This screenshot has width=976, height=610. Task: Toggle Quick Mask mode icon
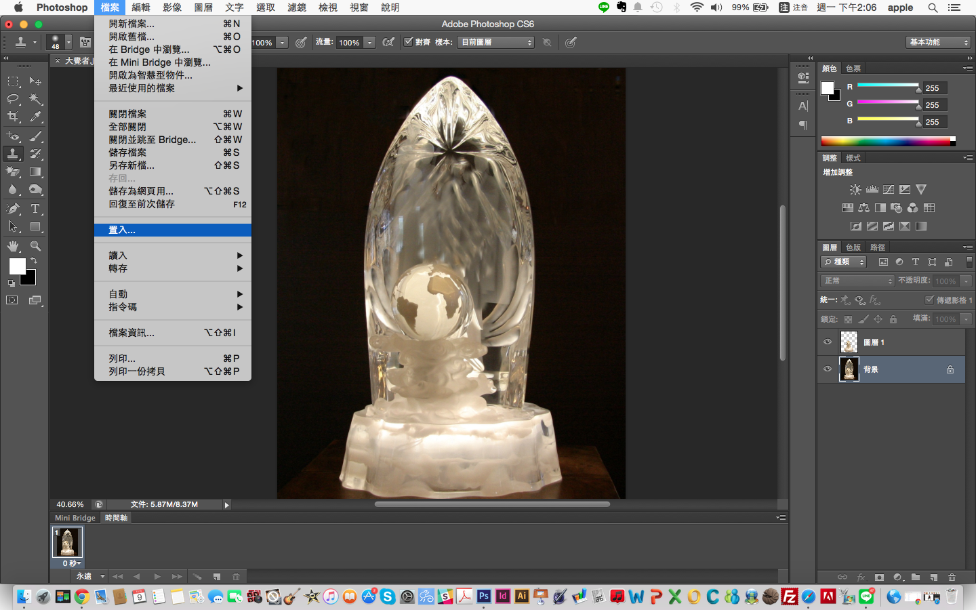12,300
